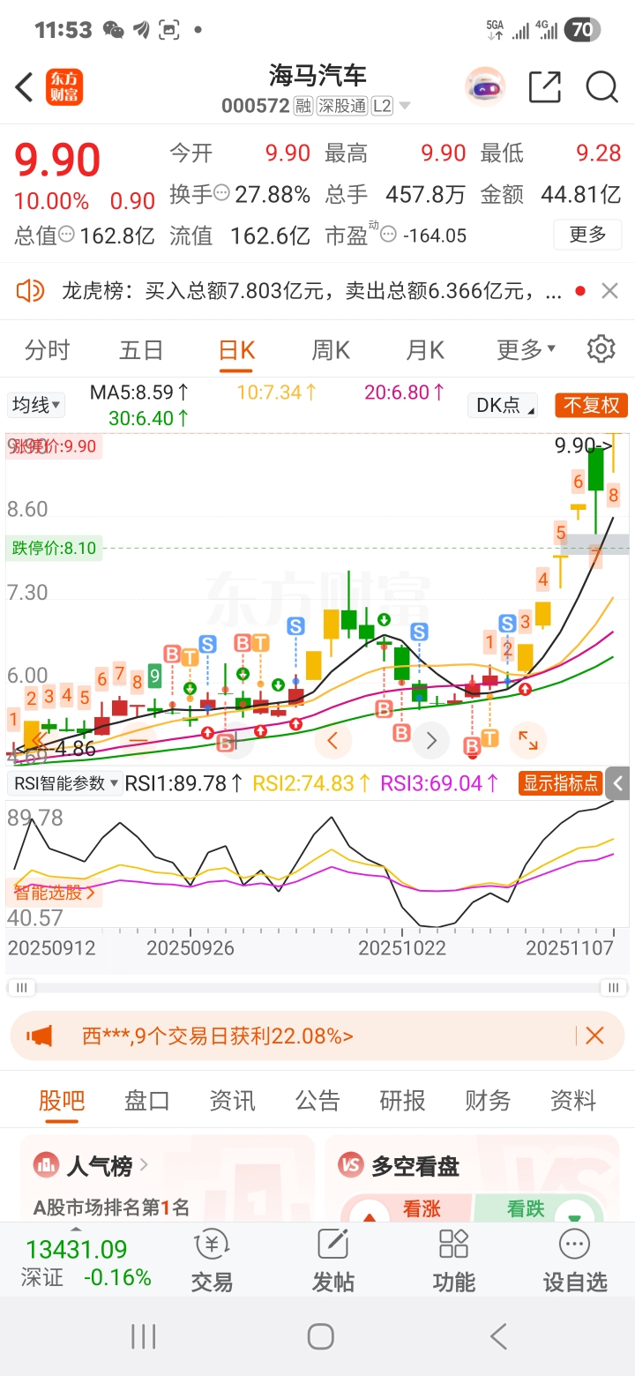Screen dimensions: 635x1376
Task: Tap Android recent apps button
Action: (x=143, y=1336)
